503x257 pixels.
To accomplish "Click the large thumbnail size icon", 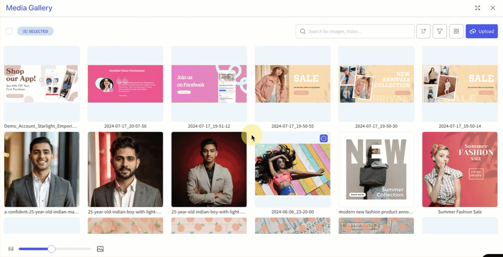I will [100, 249].
